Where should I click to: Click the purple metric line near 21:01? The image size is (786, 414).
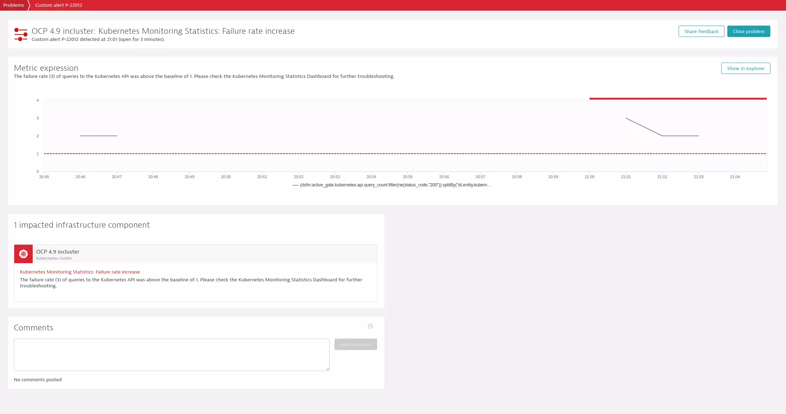626,119
